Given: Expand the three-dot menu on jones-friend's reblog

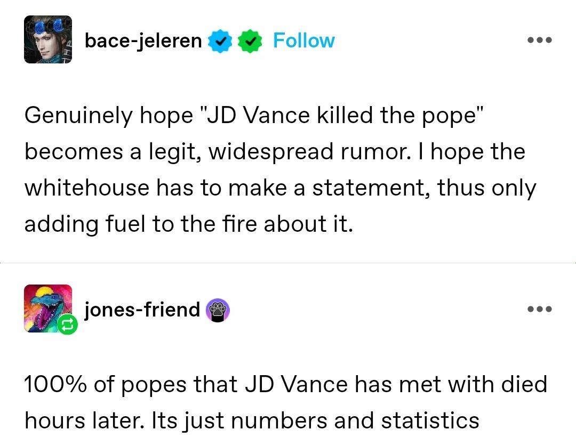Looking at the screenshot, I should (x=539, y=309).
